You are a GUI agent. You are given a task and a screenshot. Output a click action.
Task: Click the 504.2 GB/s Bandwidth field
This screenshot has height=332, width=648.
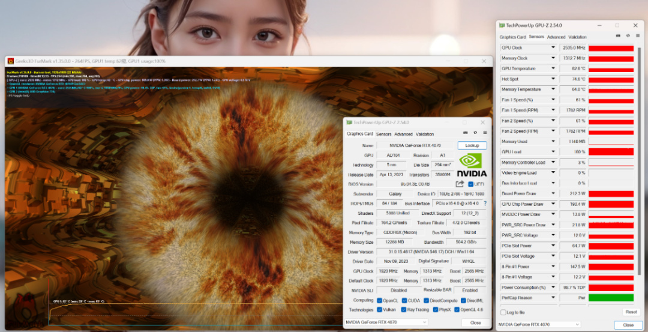(467, 243)
